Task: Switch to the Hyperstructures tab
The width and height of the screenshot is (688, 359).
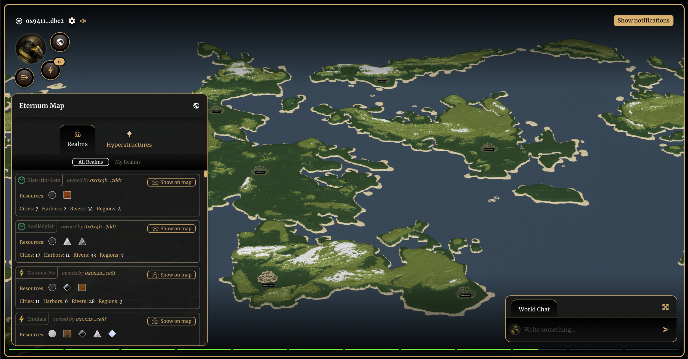Action: tap(129, 139)
